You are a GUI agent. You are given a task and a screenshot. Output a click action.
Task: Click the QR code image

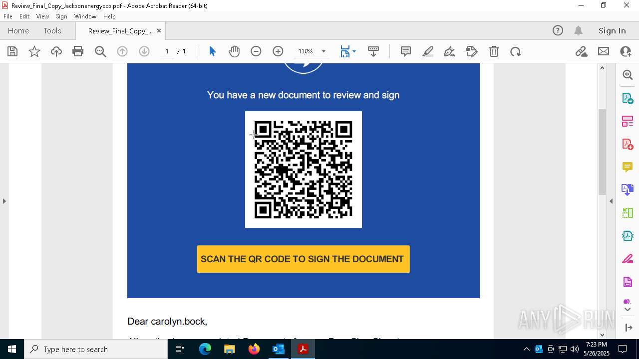[x=304, y=170]
